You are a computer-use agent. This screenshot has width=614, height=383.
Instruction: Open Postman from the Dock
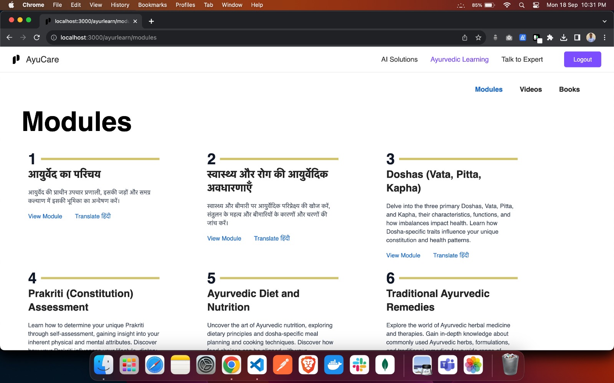click(x=282, y=365)
